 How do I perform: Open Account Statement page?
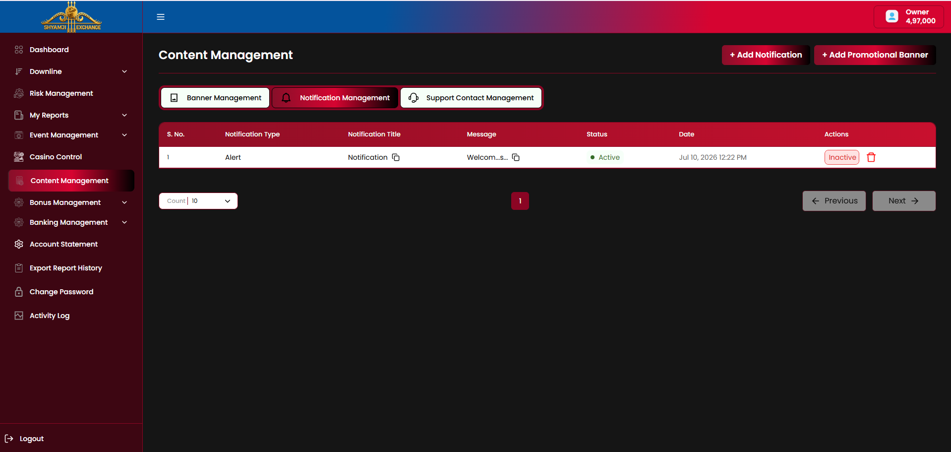tap(63, 244)
